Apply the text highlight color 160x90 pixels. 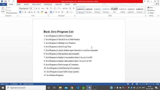(42, 12)
